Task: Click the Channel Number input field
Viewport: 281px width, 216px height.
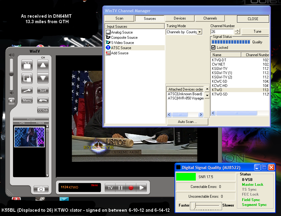Action: pyautogui.click(x=222, y=32)
